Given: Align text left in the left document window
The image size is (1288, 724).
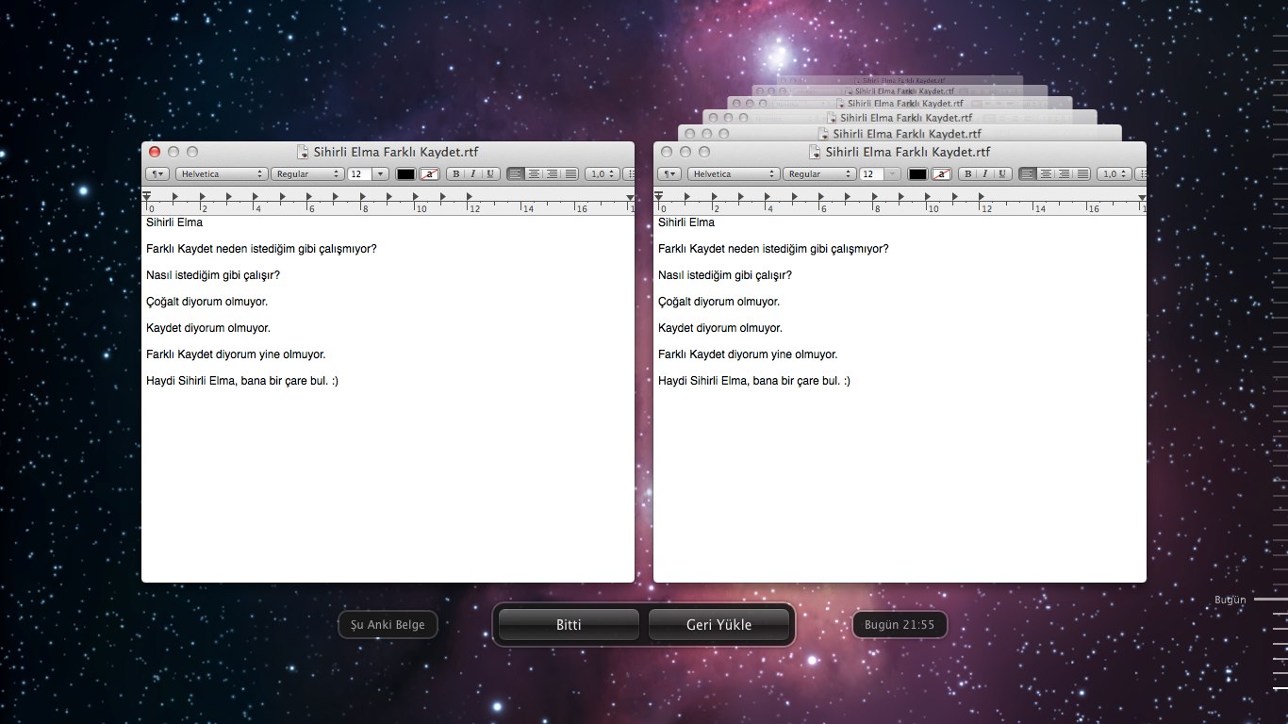Looking at the screenshot, I should (x=516, y=174).
